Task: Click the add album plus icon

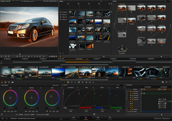Action: coord(60,53)
